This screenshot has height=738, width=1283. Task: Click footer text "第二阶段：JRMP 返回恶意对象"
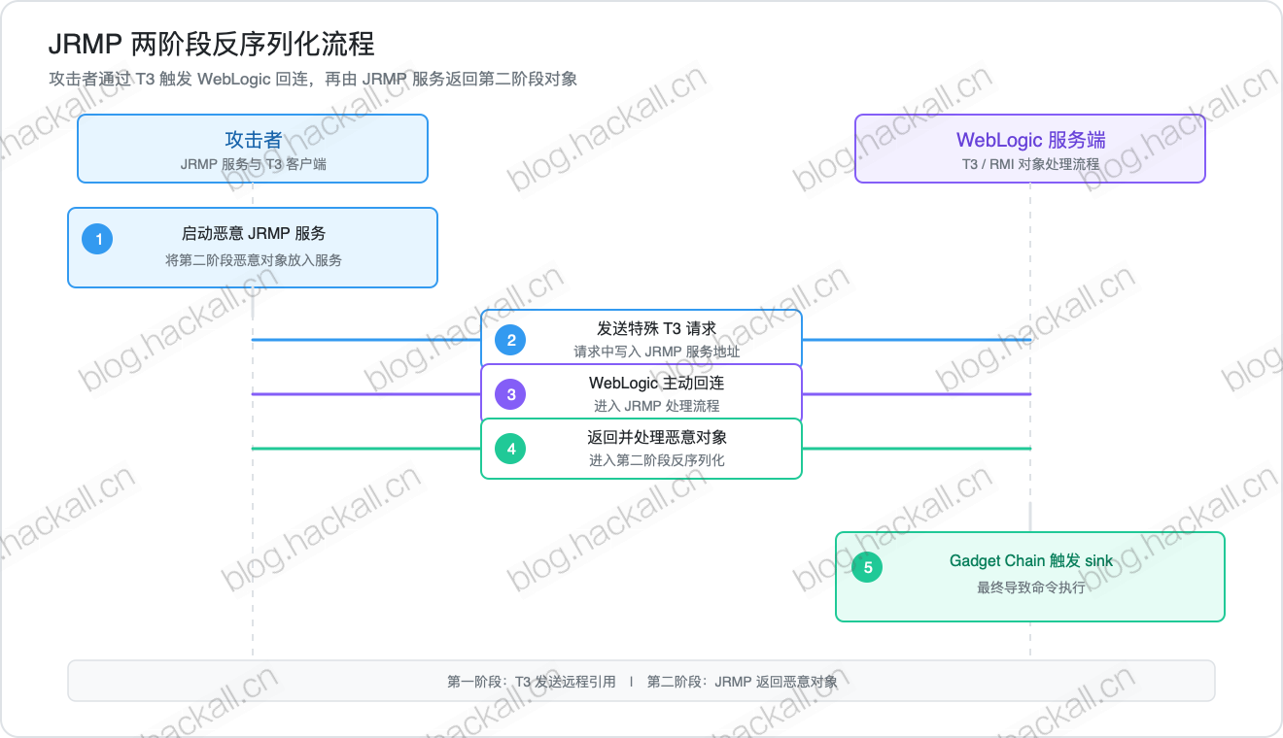742,682
